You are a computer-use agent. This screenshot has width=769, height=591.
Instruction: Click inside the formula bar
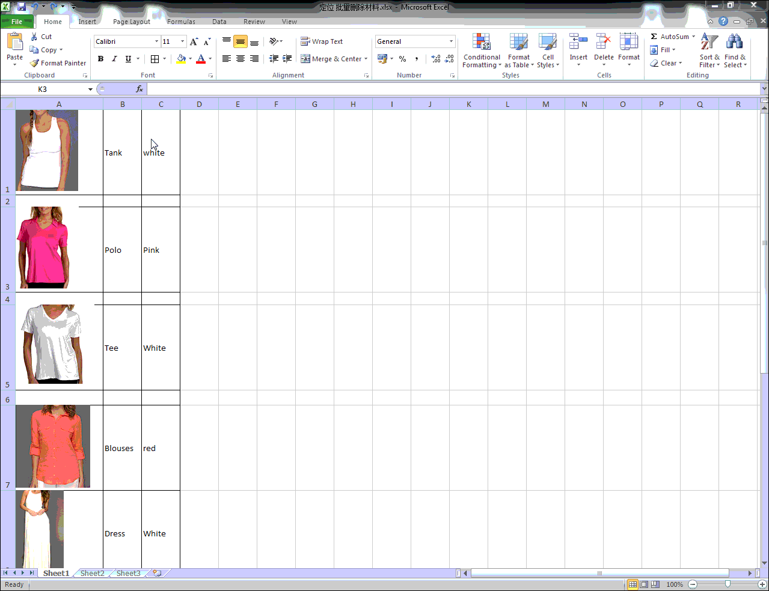tap(454, 89)
